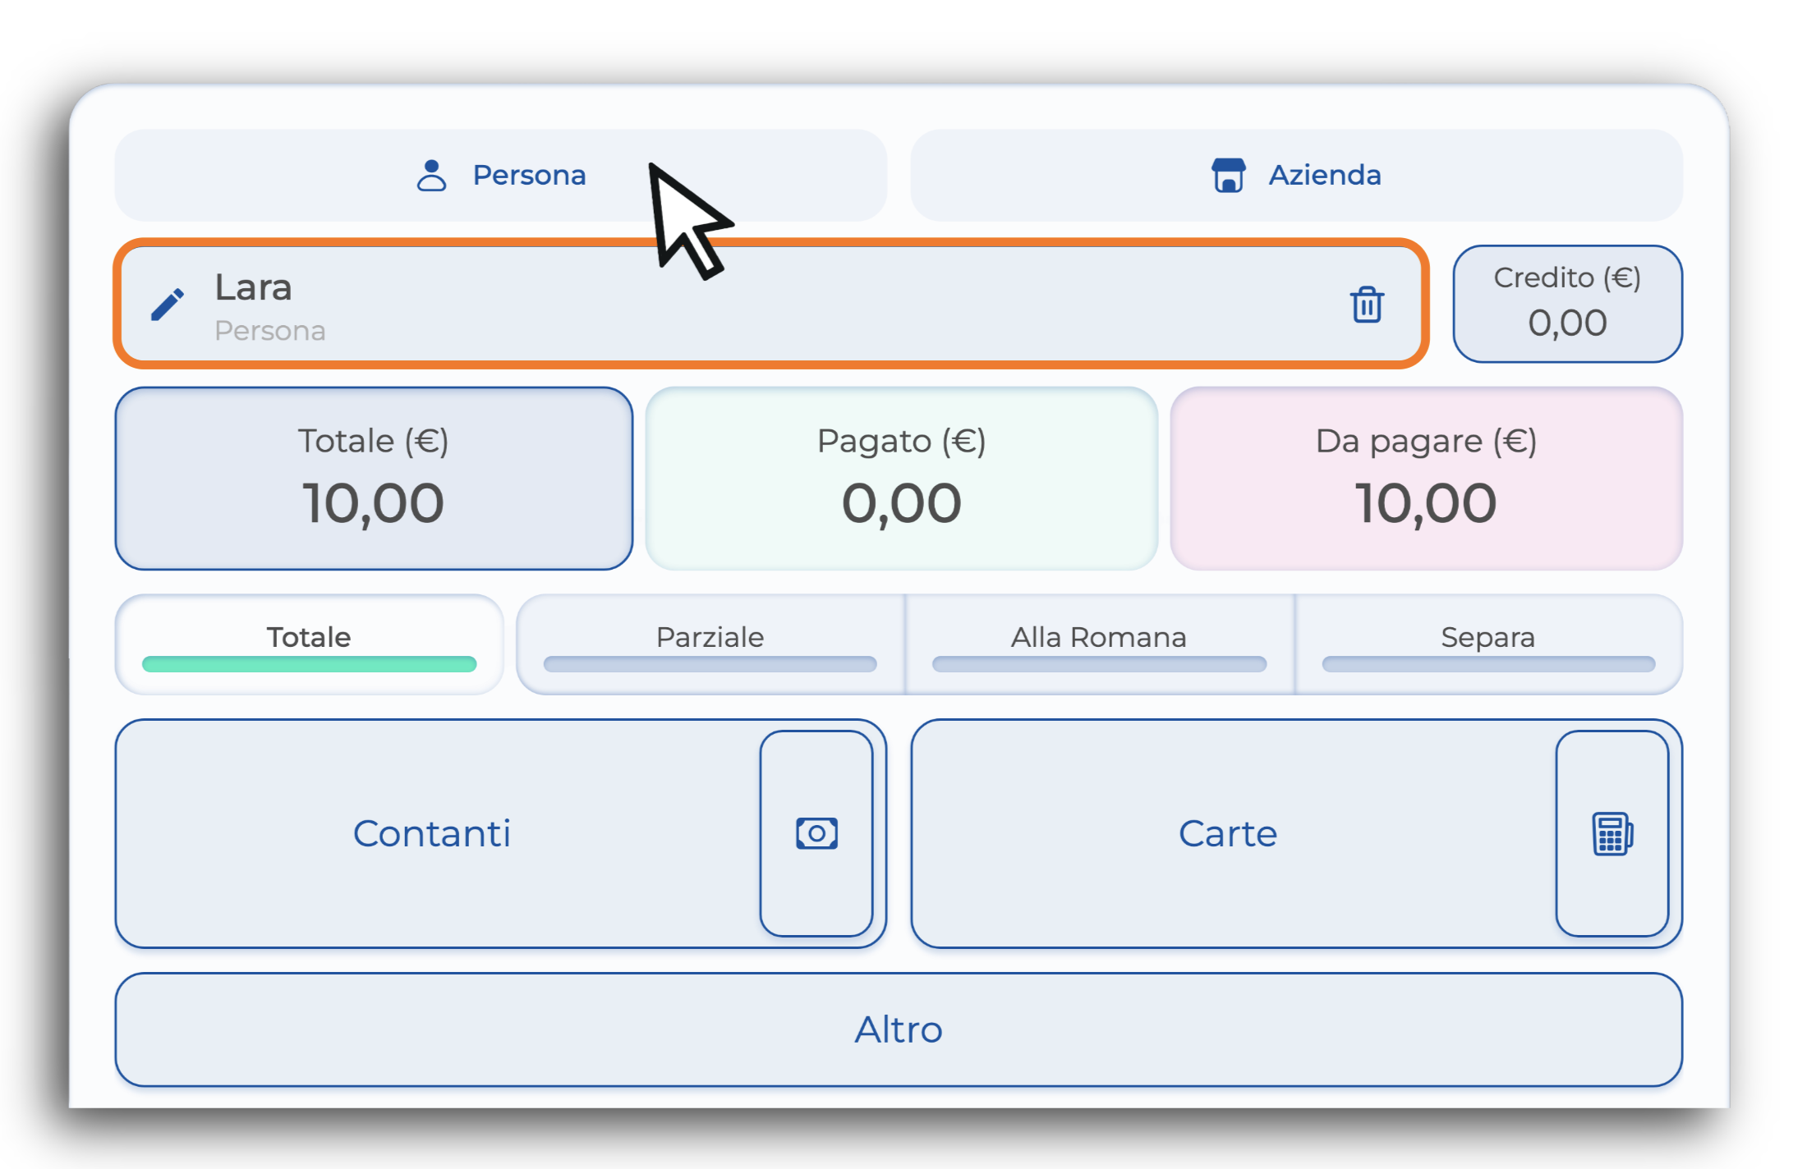The width and height of the screenshot is (1807, 1169).
Task: Click the Pagato (€) amount card
Action: [x=901, y=479]
